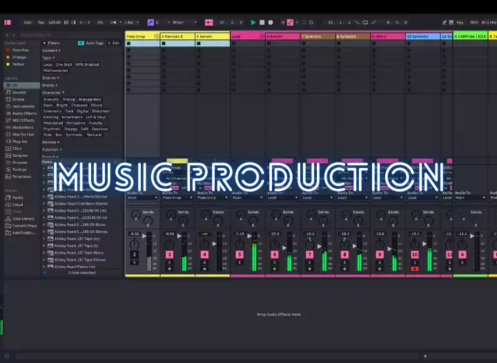The image size is (497, 363).
Task: Expand the Function filter group
Action: [52, 149]
